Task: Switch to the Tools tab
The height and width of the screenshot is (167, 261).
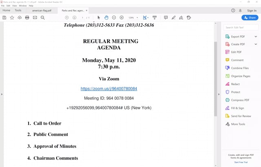Action: coord(18,10)
